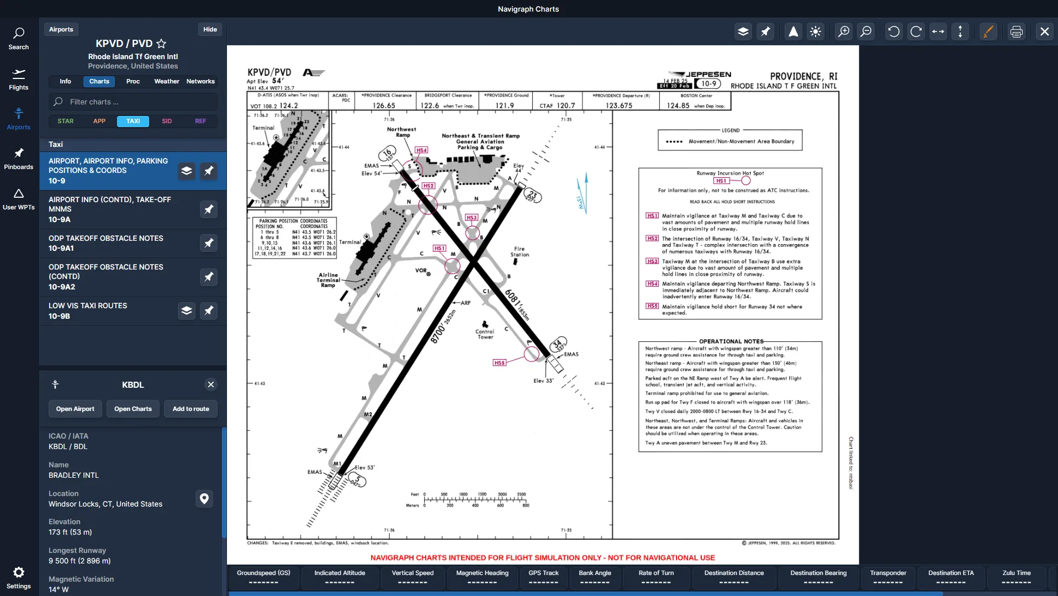Filter charts by SID category
Image resolution: width=1058 pixels, height=596 pixels.
tap(167, 121)
